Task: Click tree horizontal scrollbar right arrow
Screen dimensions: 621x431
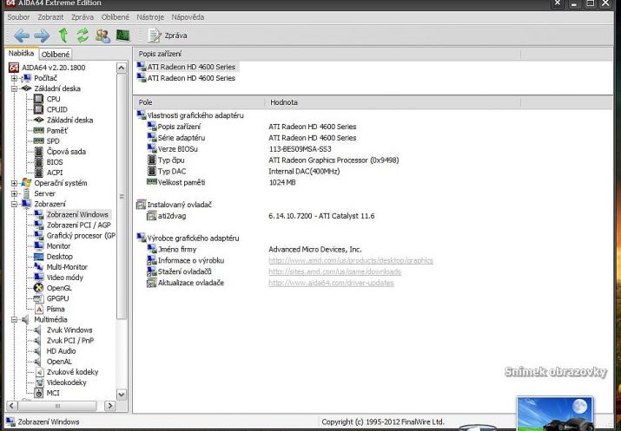Action: click(x=109, y=406)
